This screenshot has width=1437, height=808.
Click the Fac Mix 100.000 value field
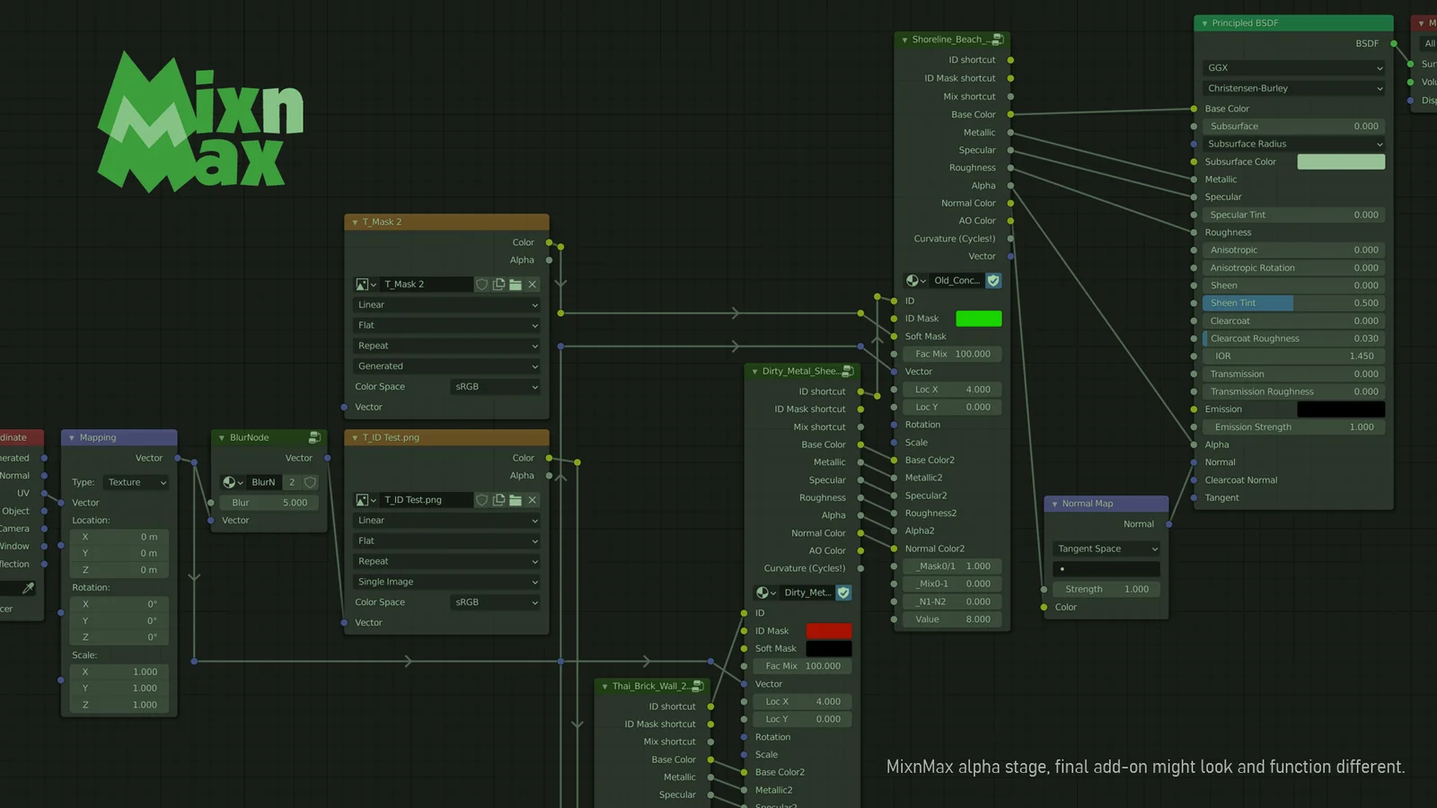click(953, 354)
